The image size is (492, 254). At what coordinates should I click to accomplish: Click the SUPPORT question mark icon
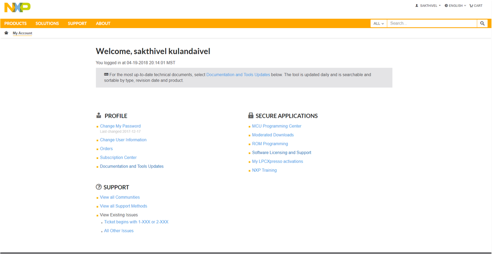(99, 187)
